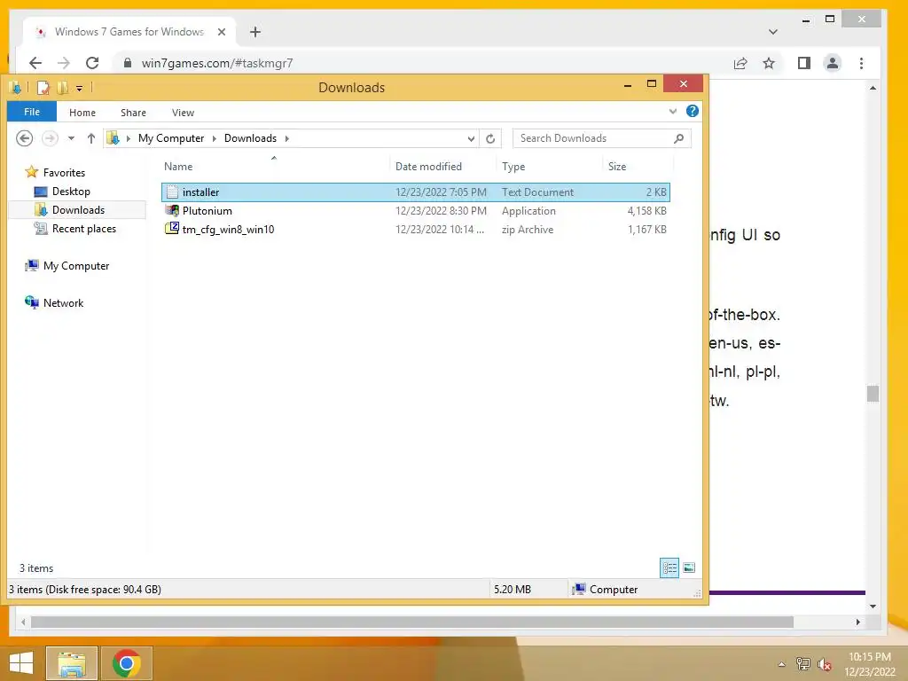Sort files by Type column
Screen dimensions: 908x681
[x=513, y=167]
